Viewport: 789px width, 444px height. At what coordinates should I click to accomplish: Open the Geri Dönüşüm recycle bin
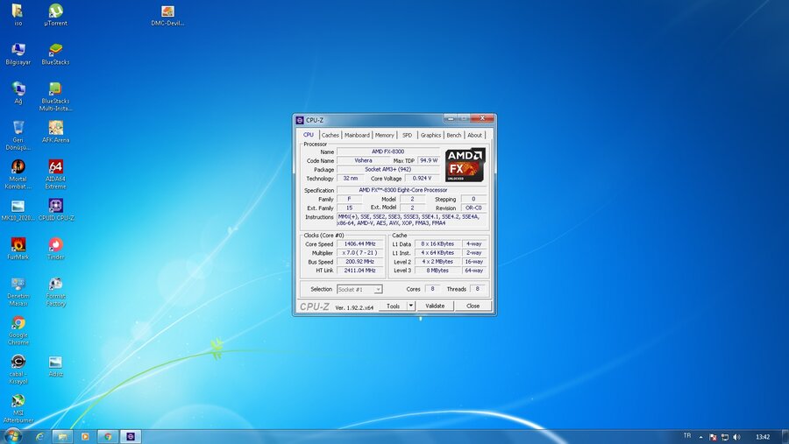click(x=18, y=135)
